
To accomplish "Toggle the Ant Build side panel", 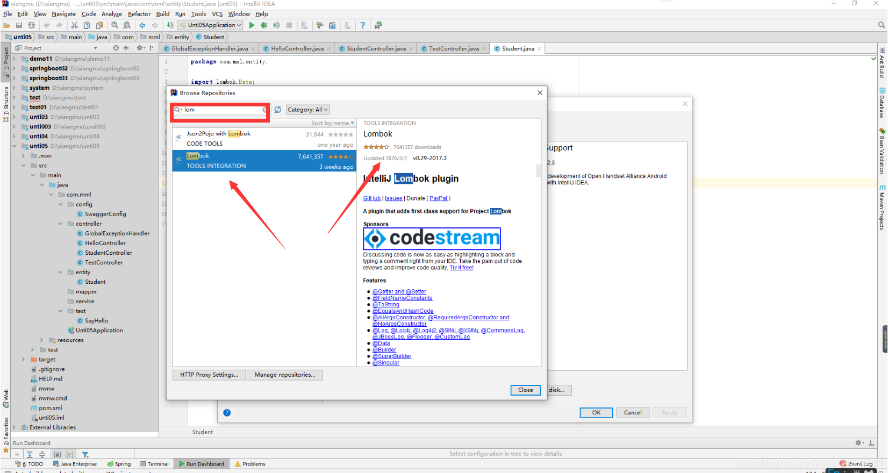I will pyautogui.click(x=882, y=63).
